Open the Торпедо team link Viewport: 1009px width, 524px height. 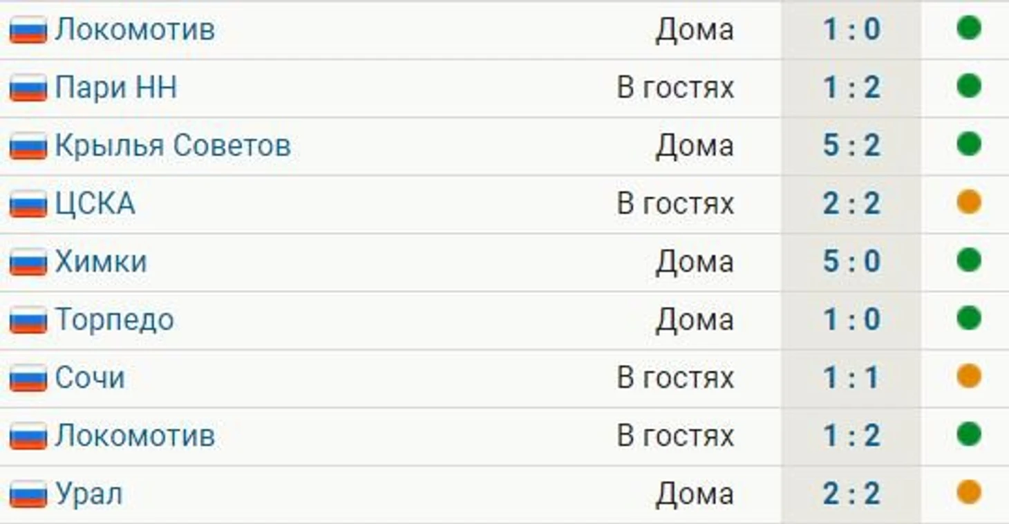pos(115,320)
